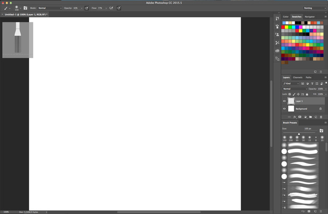
Task: Link layers icon in Layers panel
Action: click(x=289, y=117)
